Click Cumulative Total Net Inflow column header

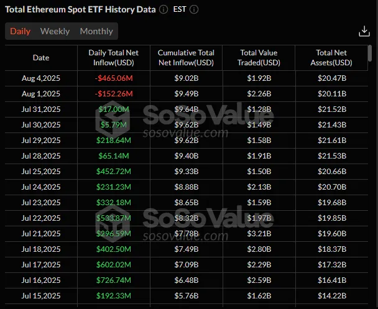[186, 58]
